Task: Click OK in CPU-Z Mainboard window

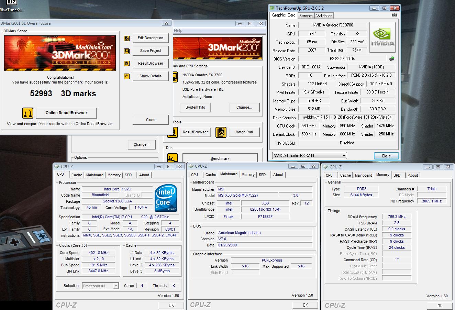Action: [x=305, y=305]
